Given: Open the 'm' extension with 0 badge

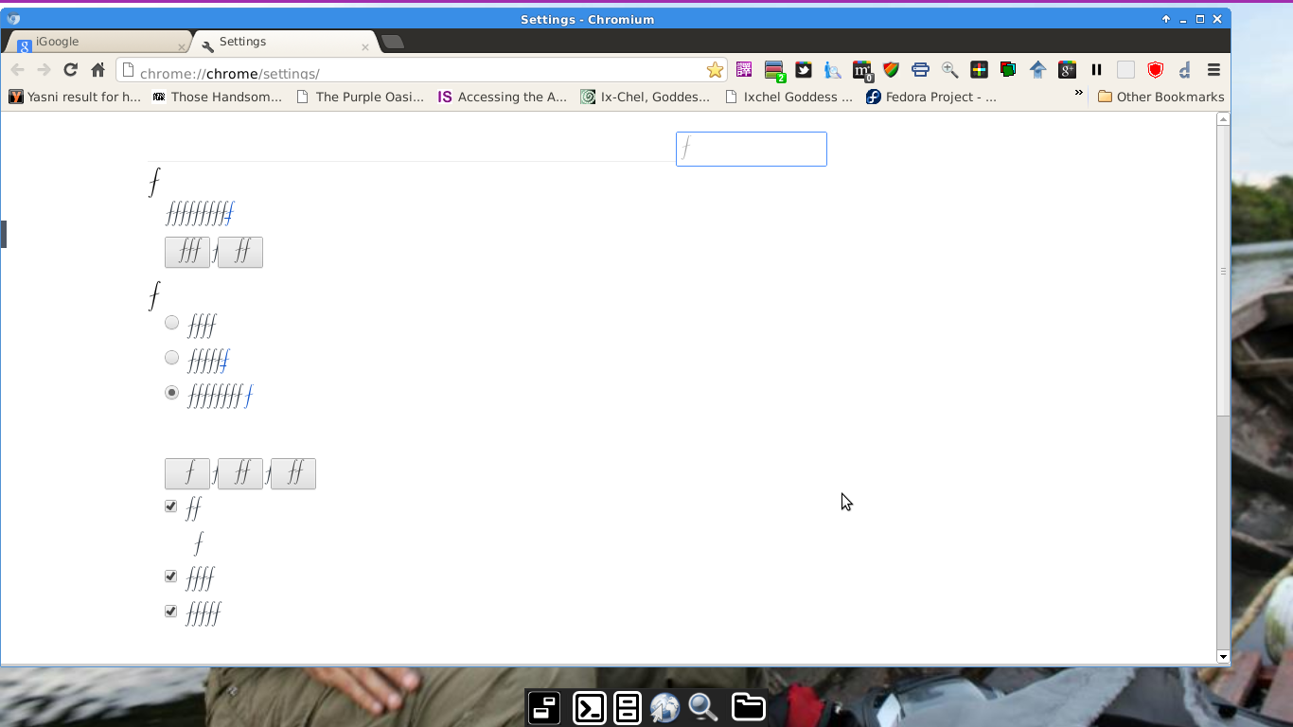Looking at the screenshot, I should [862, 71].
